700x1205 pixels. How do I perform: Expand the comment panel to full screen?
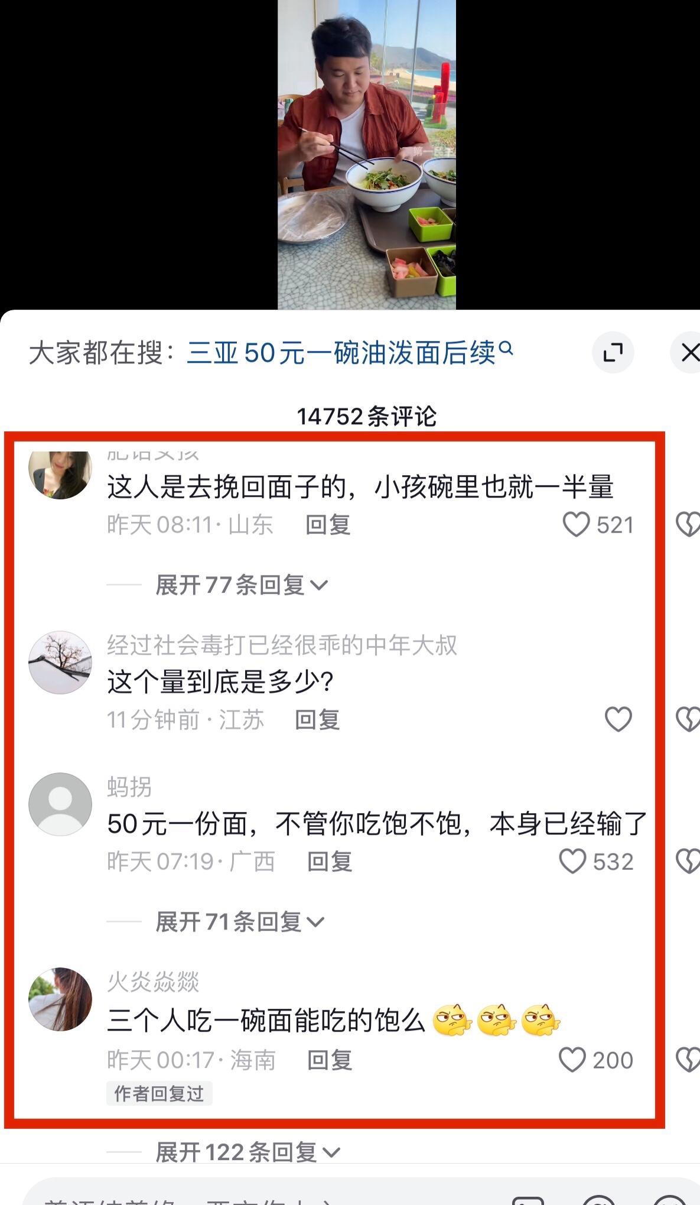point(613,353)
